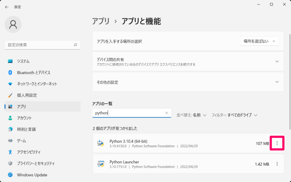Click the Python 3.10.4 app icon

101,143
